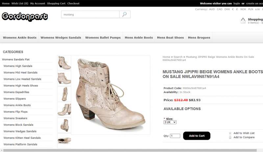
Task: Open the Size dropdown showing 3 UK
Action: (170, 122)
